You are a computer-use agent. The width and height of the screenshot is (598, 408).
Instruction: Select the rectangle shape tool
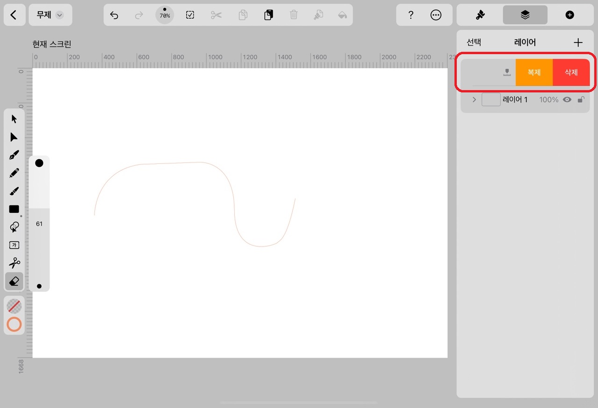pyautogui.click(x=14, y=209)
